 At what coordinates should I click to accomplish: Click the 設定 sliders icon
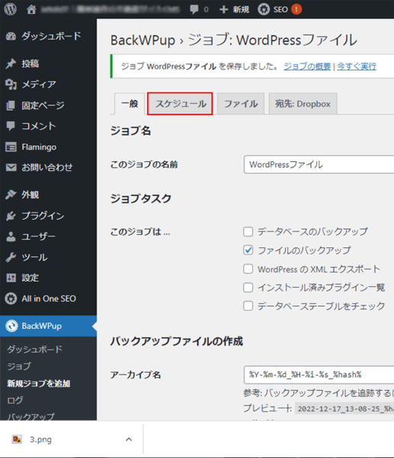coord(11,278)
